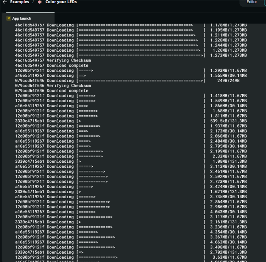This screenshot has height=262, width=266.
Task: Click the 2.702MB/131.3MB progress value
Action: pos(228,252)
